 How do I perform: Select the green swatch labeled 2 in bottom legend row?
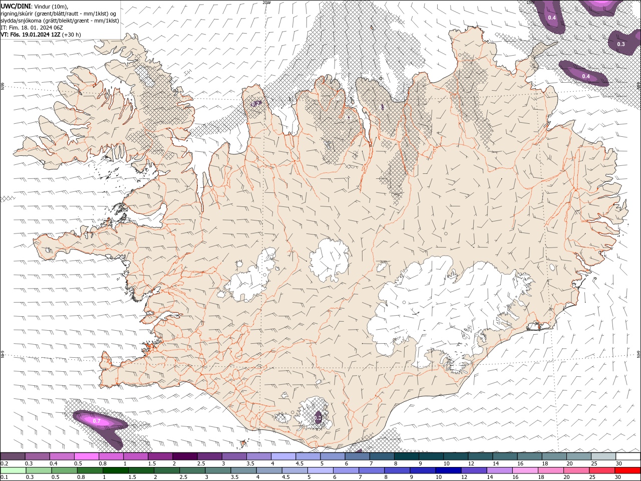pos(166,470)
